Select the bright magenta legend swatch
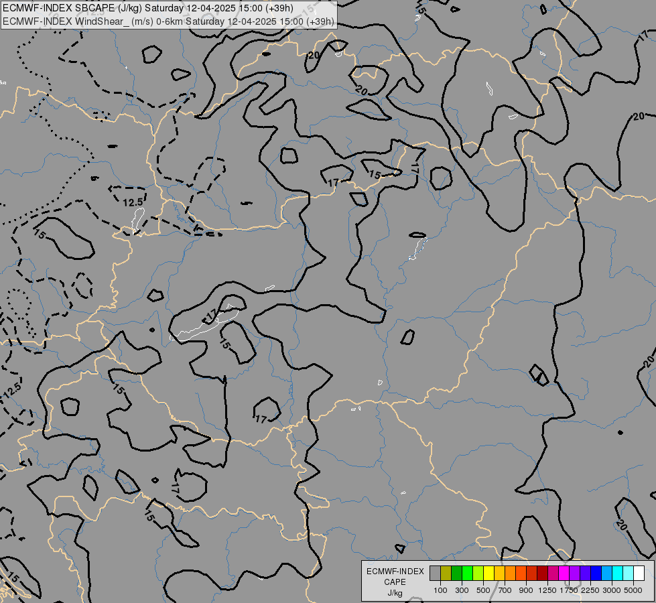Viewport: 656px width, 603px height. [x=564, y=573]
